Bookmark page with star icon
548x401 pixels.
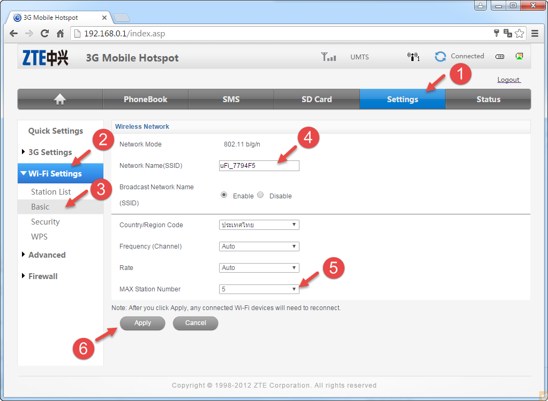520,34
